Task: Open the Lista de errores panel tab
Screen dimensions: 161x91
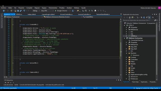Action: click(x=8, y=85)
